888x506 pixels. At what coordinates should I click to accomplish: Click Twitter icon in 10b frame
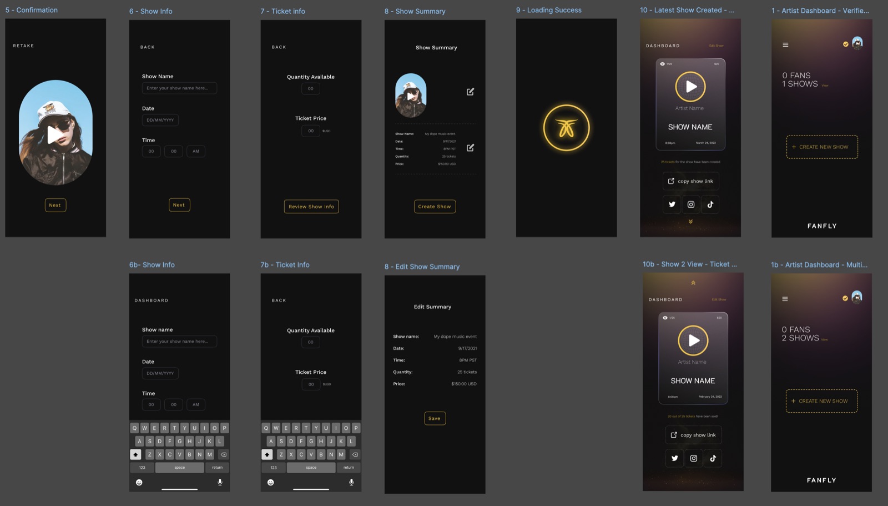click(675, 458)
